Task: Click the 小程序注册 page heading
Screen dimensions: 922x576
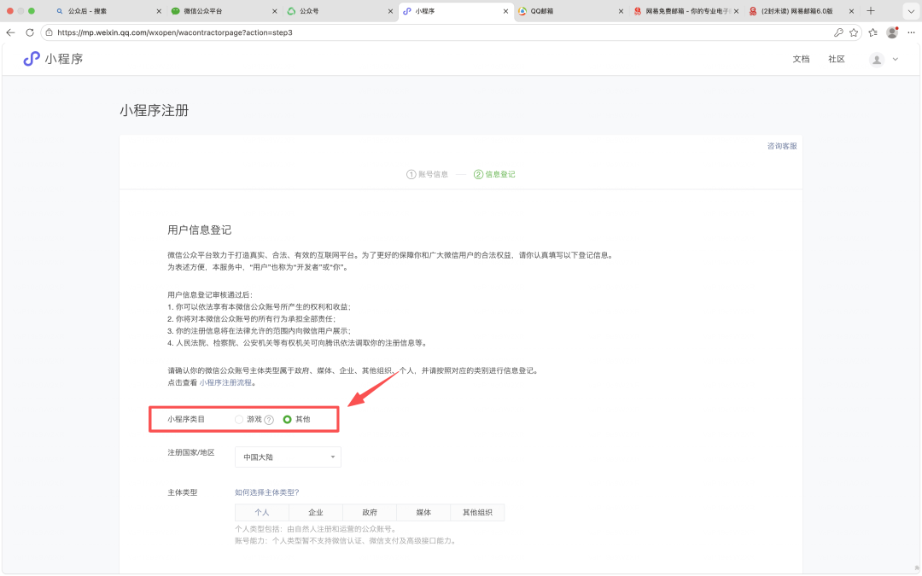Action: coord(154,110)
